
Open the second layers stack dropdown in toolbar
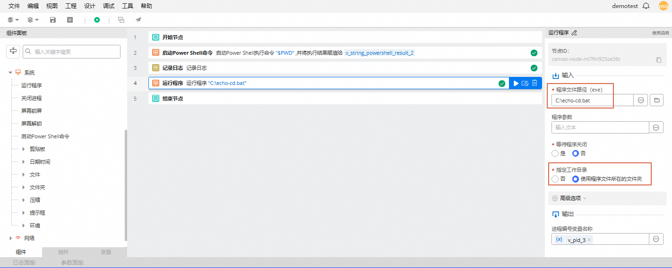tap(33, 20)
